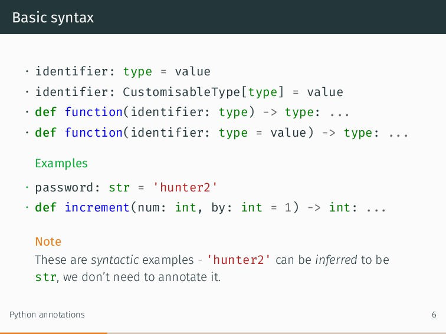Click the green 'str' in the note text
The width and height of the screenshot is (446, 334).
46,277
